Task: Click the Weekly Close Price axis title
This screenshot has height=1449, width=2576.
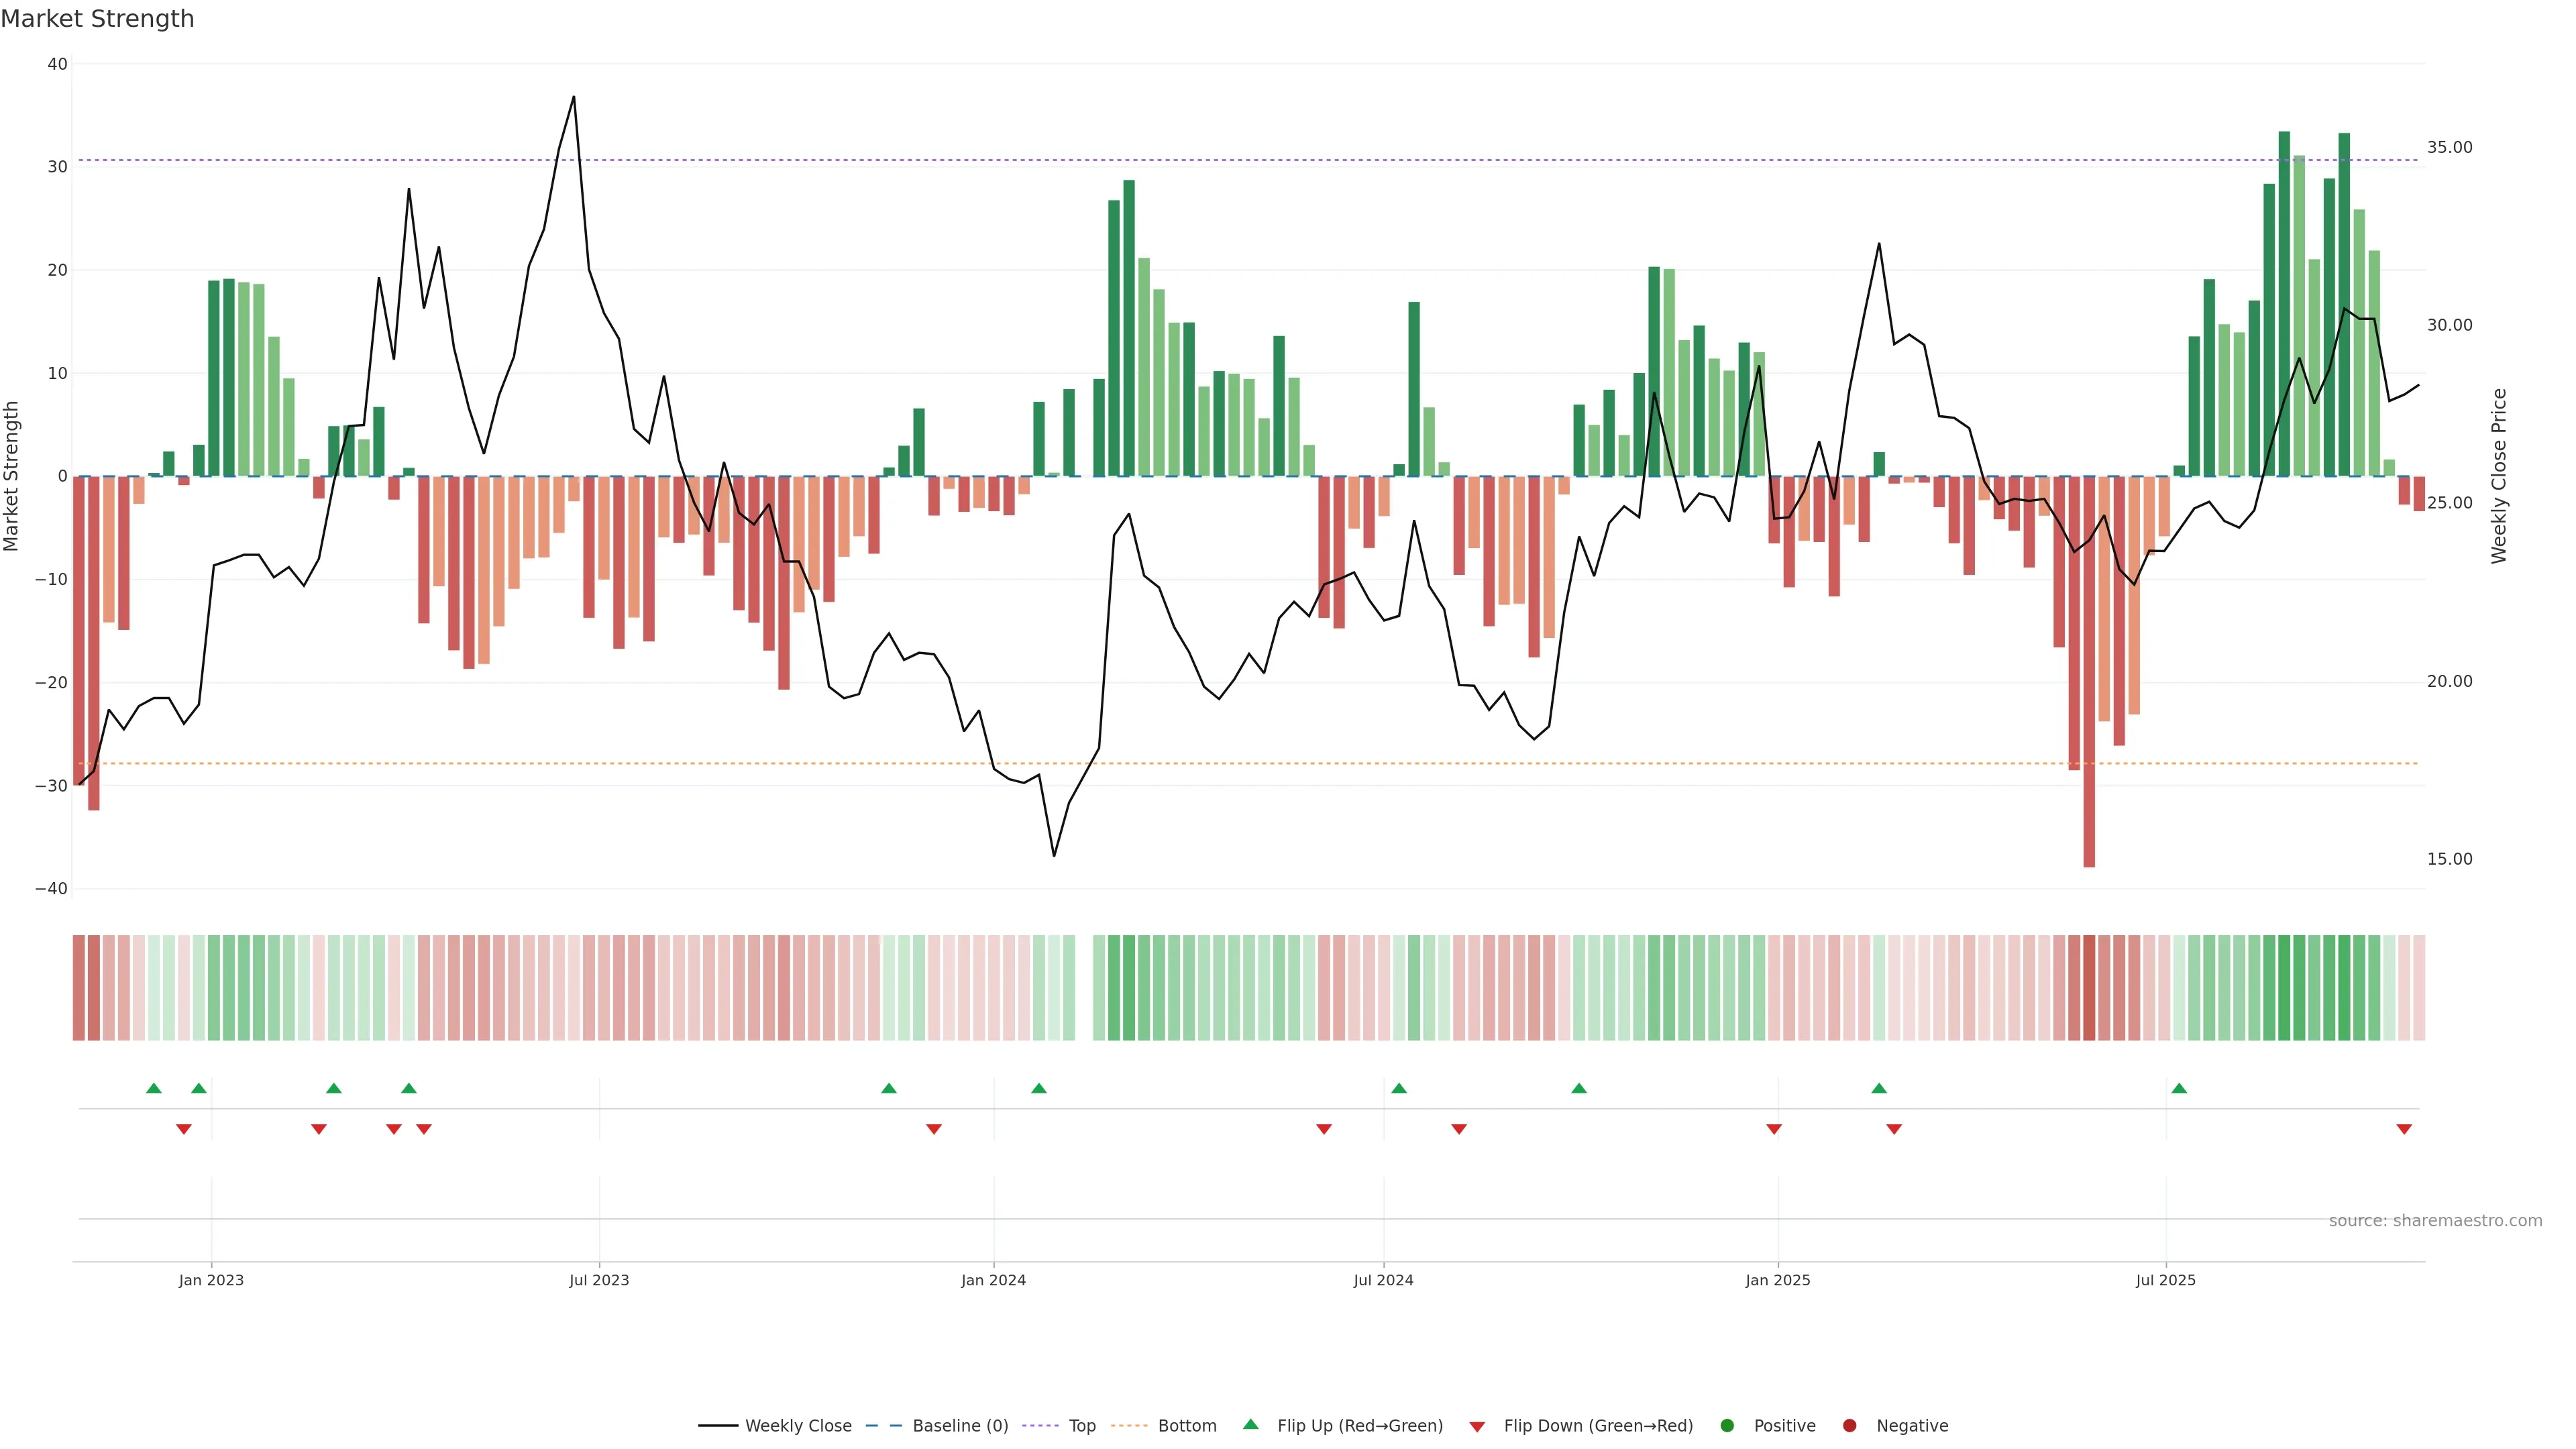Action: click(2499, 476)
